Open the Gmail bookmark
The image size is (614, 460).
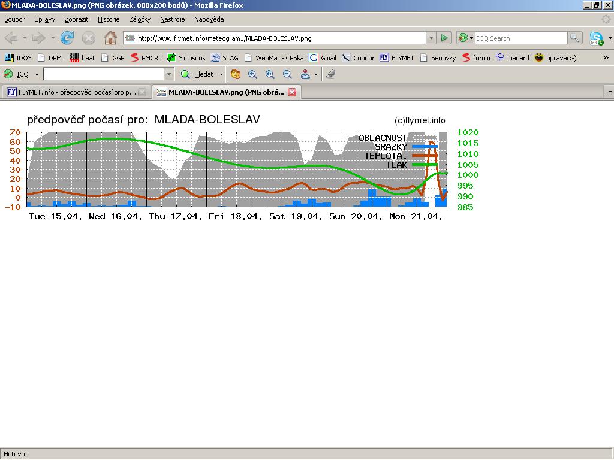click(323, 58)
